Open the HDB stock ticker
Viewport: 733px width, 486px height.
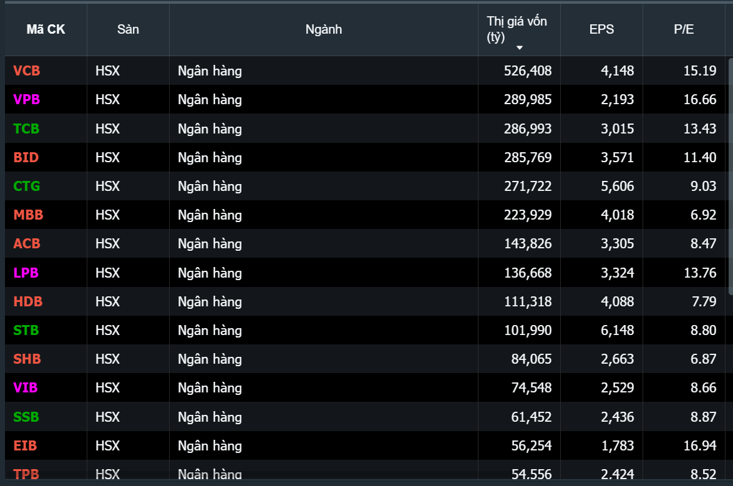pos(27,301)
